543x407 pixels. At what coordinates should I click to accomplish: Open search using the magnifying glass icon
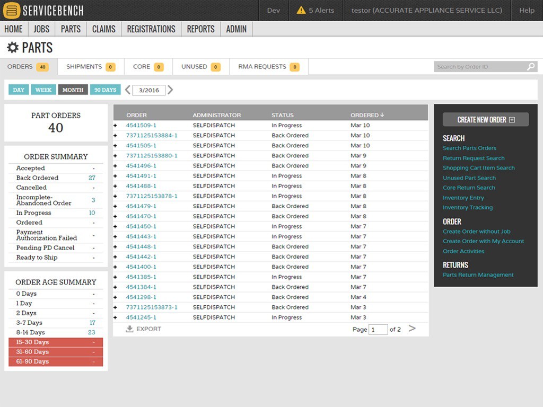530,66
